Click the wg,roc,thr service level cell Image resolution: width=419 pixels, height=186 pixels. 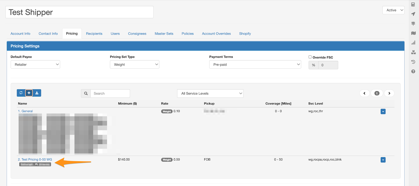[316, 111]
